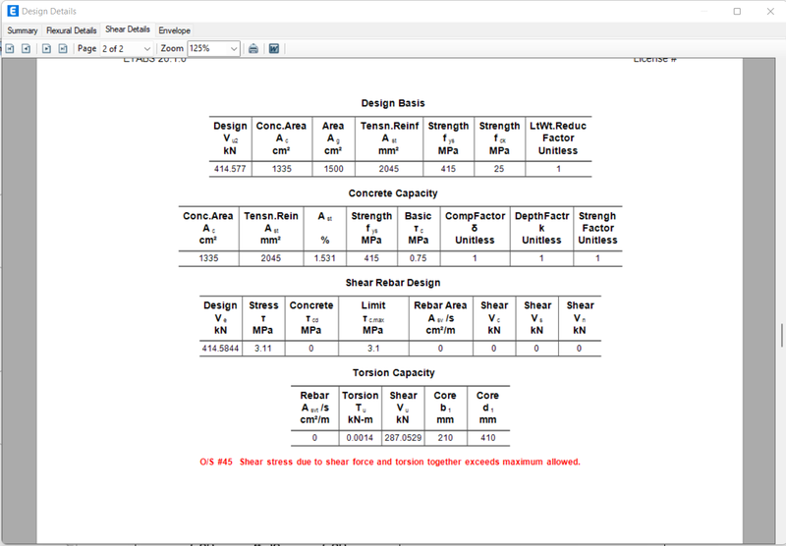Viewport: 786px width, 546px height.
Task: Print the shear design report
Action: pos(253,48)
